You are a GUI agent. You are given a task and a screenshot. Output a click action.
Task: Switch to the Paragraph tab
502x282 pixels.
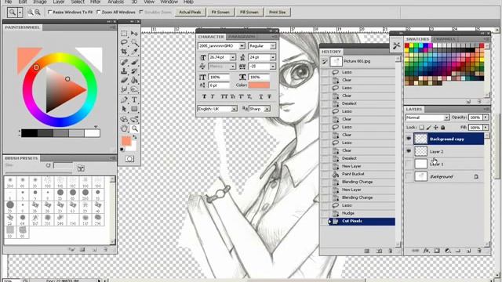[242, 37]
